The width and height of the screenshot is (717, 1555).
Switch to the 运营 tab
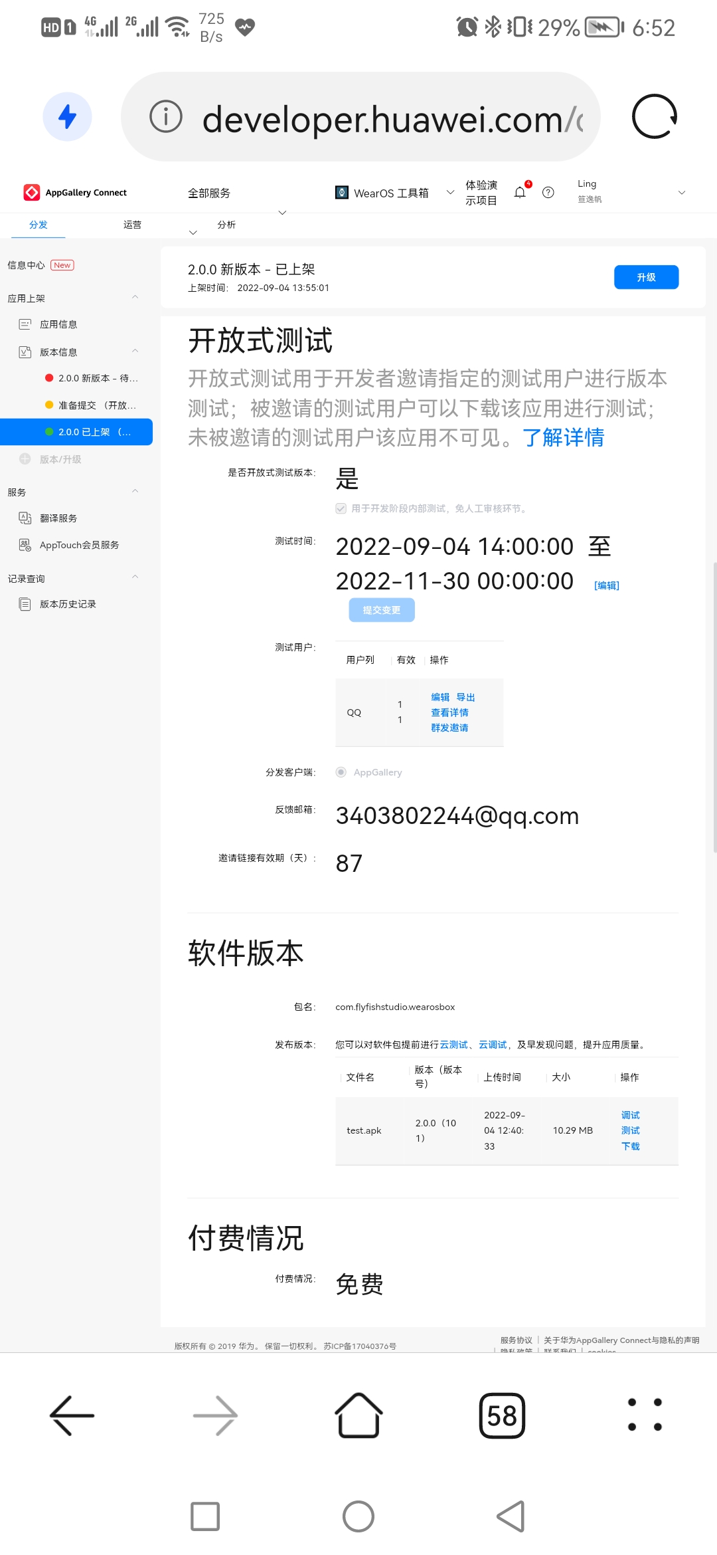pyautogui.click(x=132, y=225)
